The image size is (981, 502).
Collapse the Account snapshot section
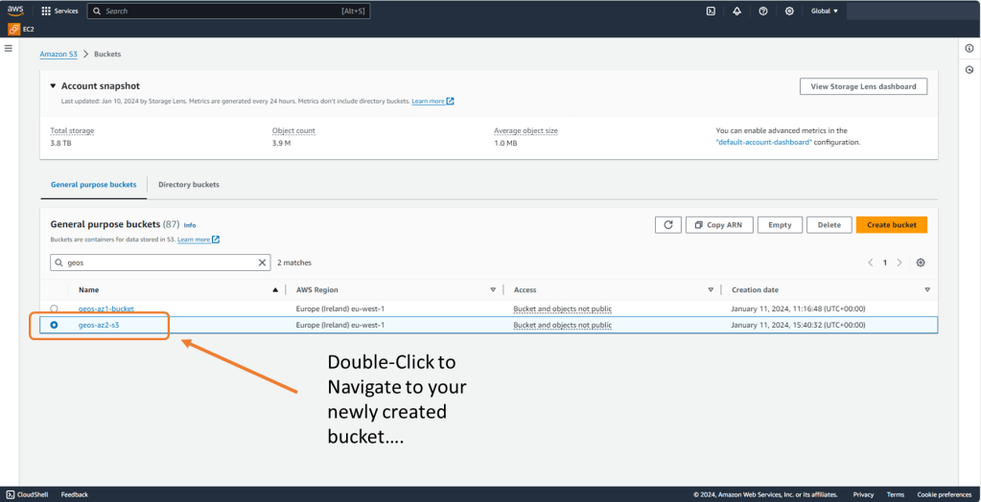pyautogui.click(x=54, y=86)
